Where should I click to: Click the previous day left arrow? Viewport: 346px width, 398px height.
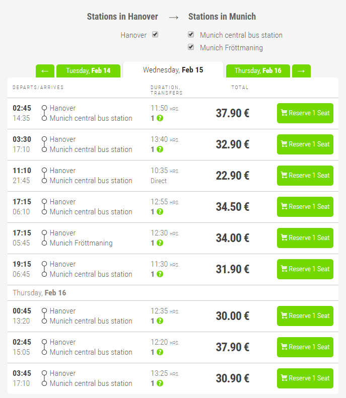click(45, 71)
